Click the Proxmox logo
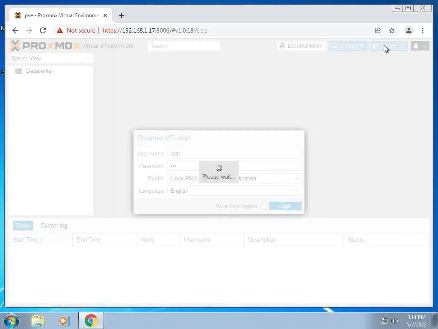The image size is (438, 329). coord(44,45)
